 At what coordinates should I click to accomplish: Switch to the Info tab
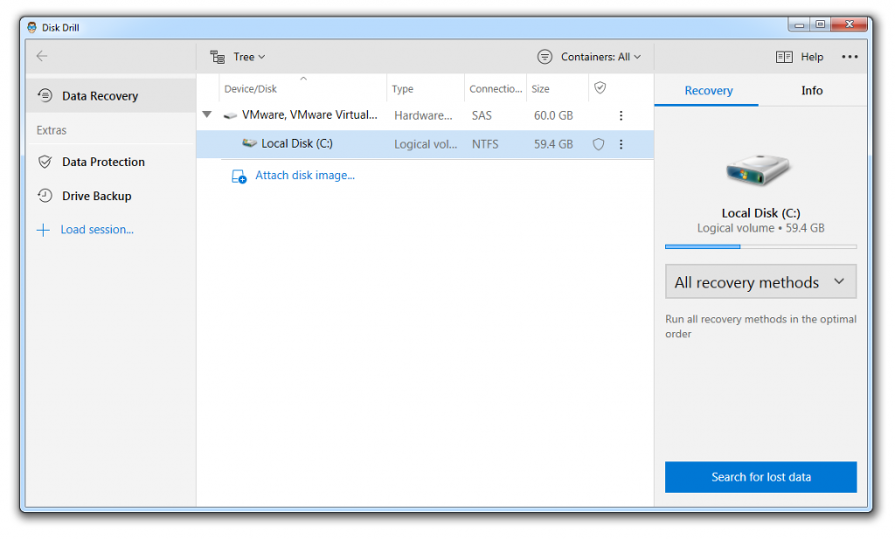[811, 90]
